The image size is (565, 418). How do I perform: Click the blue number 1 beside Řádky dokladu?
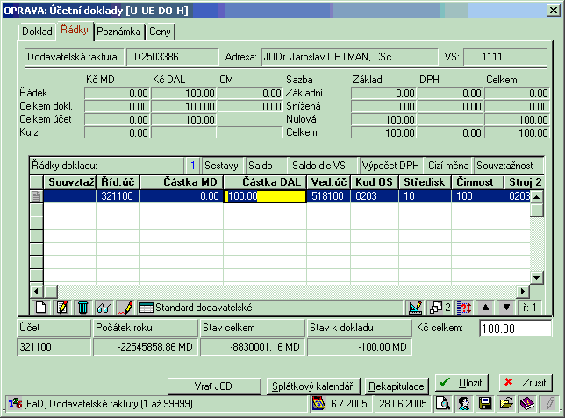[193, 166]
